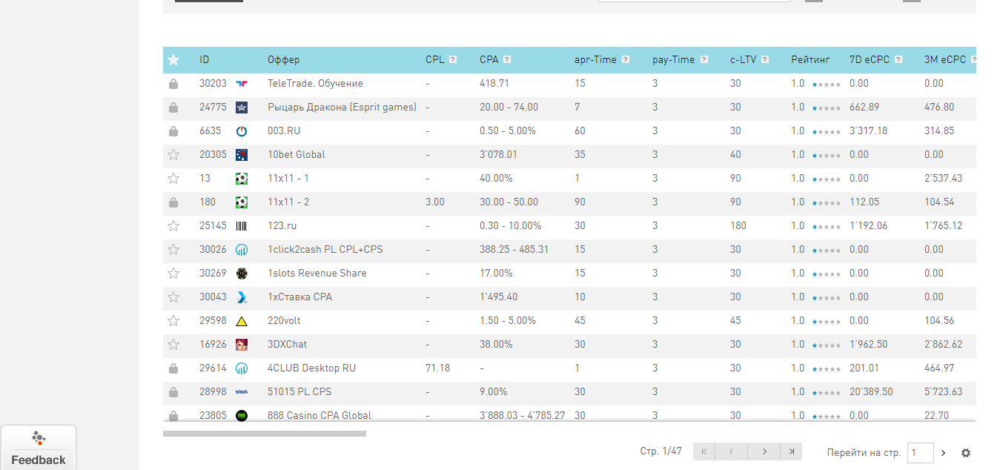Screen dimensions: 1000x470
Task: Click the 888 Casino logo icon
Action: point(242,415)
